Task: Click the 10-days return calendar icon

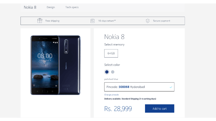Action: (93, 21)
